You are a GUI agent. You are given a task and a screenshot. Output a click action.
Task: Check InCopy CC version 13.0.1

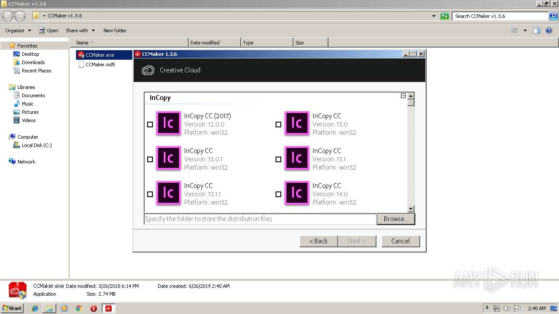(x=150, y=159)
